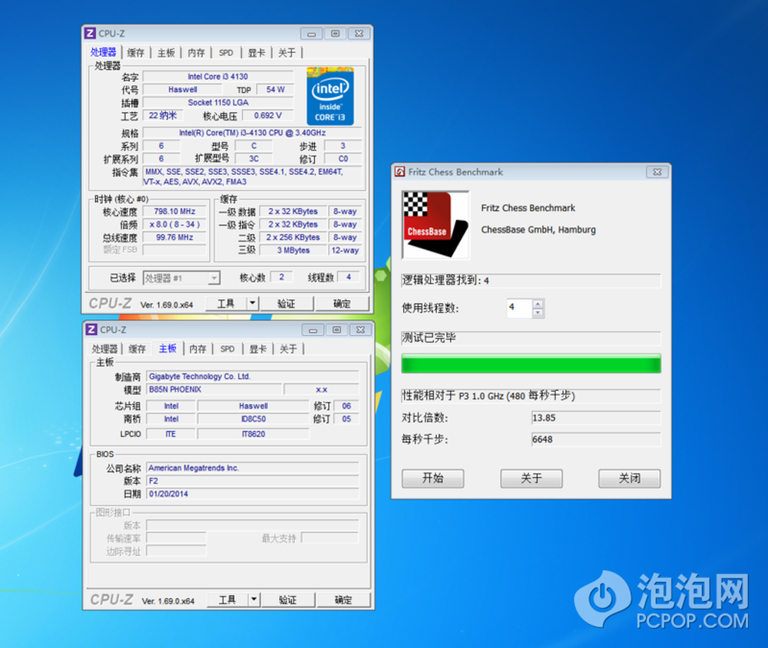The image size is (768, 648).
Task: Click the 验证 button in top CPU-Z window
Action: pos(286,304)
